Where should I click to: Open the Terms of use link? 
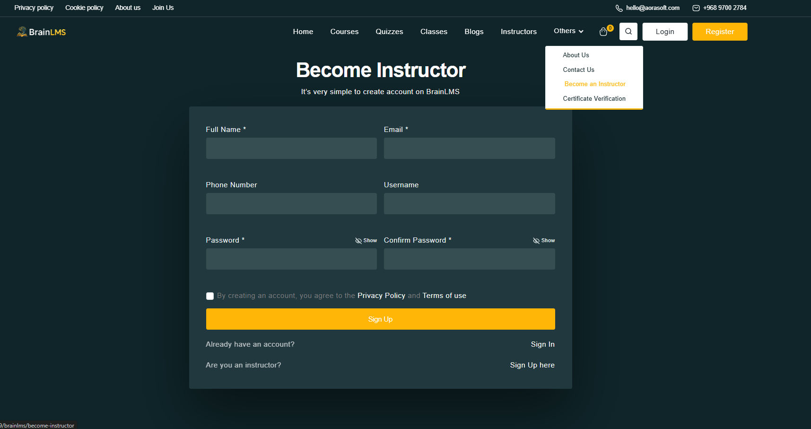445,296
